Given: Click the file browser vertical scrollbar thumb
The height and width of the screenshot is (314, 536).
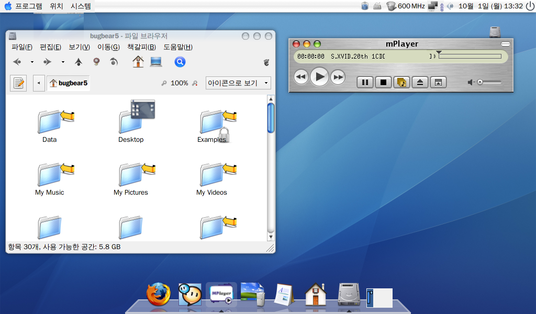Looking at the screenshot, I should (271, 118).
